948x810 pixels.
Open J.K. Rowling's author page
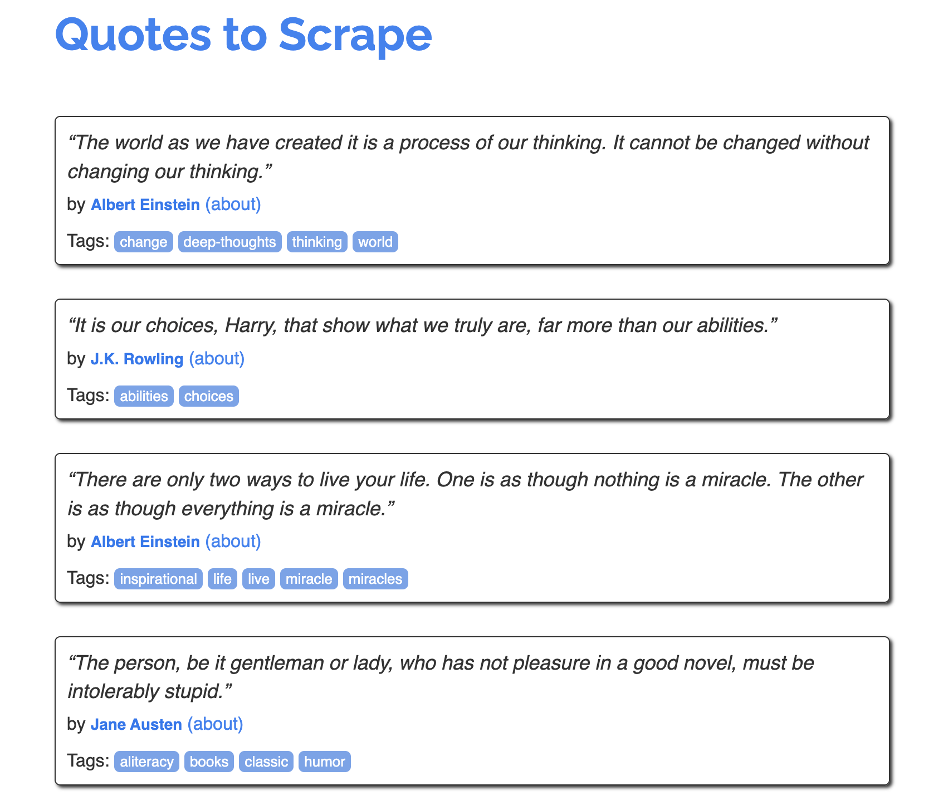136,359
